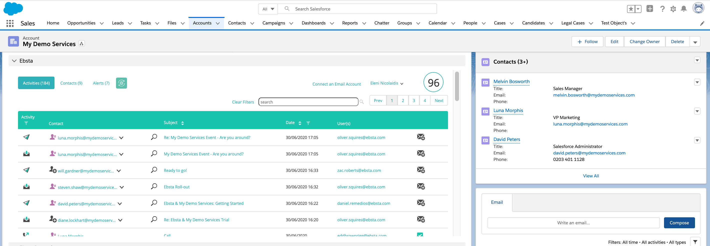Switch to Alerts (7) tab
Image resolution: width=710 pixels, height=246 pixels.
pyautogui.click(x=101, y=83)
